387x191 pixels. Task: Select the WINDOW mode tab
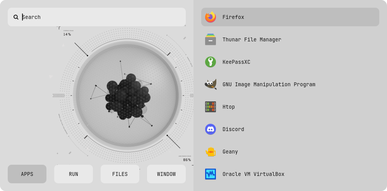click(x=166, y=174)
